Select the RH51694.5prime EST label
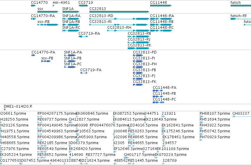 point(215,119)
